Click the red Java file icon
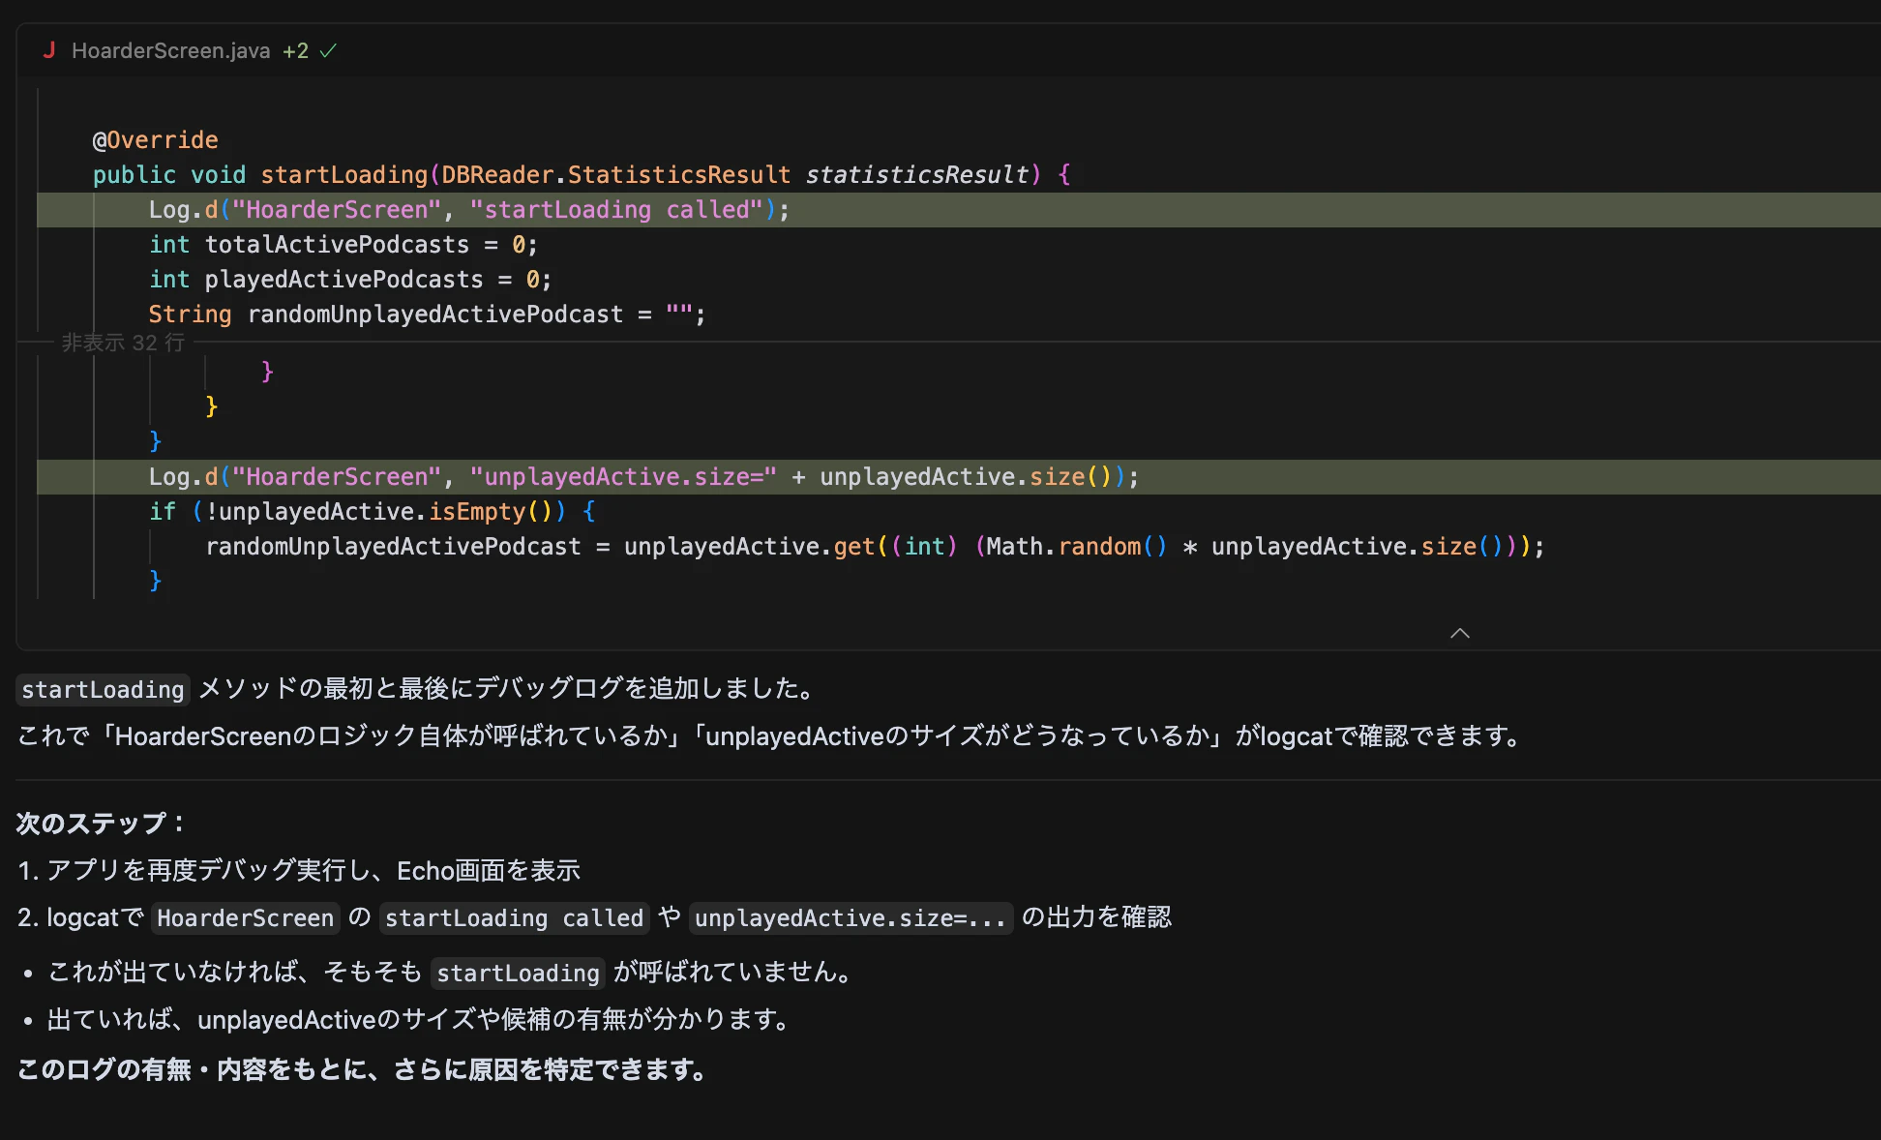This screenshot has height=1140, width=1881. click(x=49, y=50)
